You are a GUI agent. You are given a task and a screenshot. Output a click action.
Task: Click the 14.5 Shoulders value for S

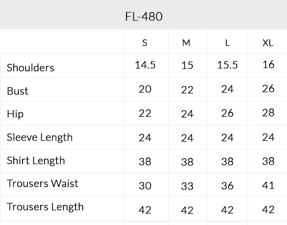[145, 65]
